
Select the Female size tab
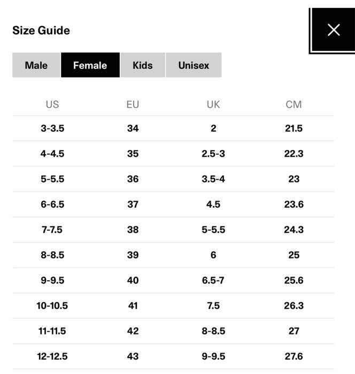[90, 65]
